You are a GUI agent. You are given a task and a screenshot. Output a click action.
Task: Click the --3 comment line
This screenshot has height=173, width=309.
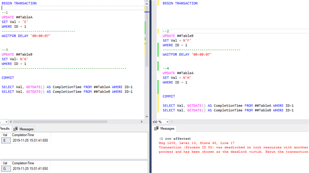point(5,50)
